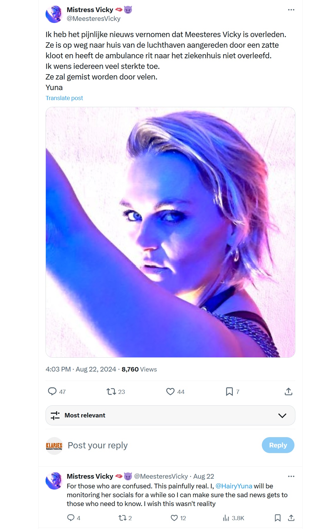Reply to the Aug 22 follow-up post
Screen dimensions: 335x529
click(x=71, y=518)
